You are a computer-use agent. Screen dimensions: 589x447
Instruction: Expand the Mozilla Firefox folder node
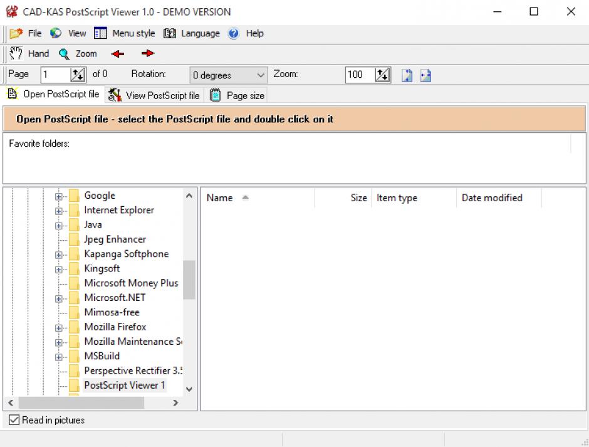[x=59, y=327]
